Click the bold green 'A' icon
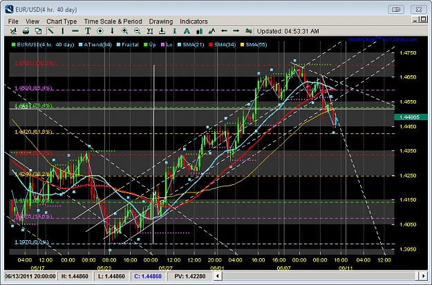Image resolution: width=432 pixels, height=285 pixels. [187, 31]
